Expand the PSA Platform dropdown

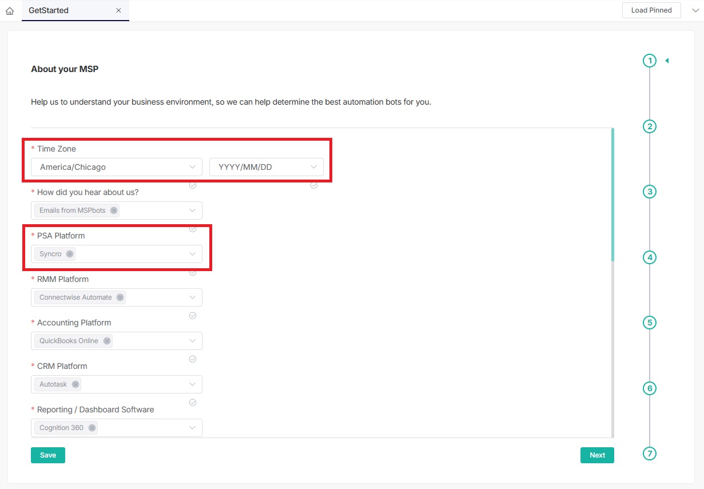coord(192,254)
